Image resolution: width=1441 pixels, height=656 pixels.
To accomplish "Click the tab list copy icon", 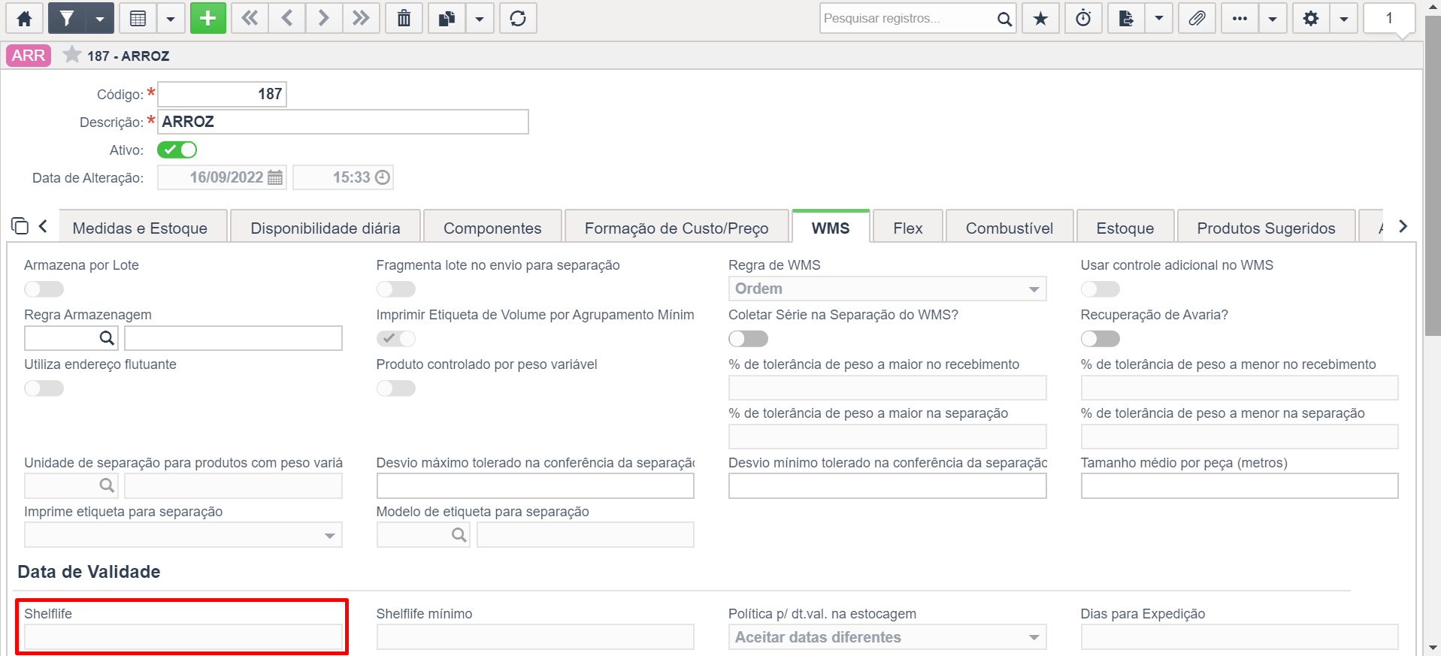I will pos(20,225).
